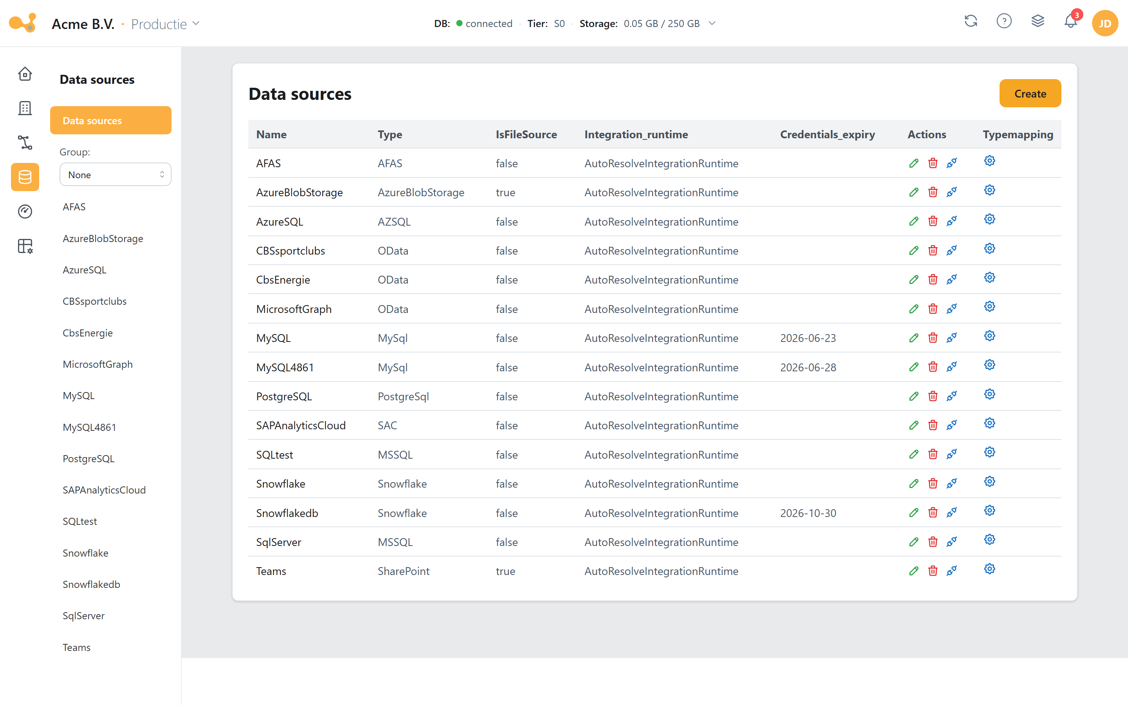
Task: Edit the PostgreSQL data source
Action: pyautogui.click(x=914, y=396)
